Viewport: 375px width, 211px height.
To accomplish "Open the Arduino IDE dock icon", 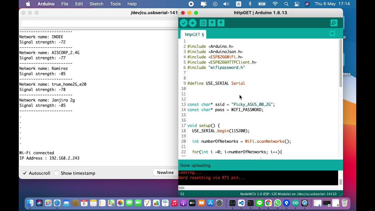I will click(x=295, y=203).
